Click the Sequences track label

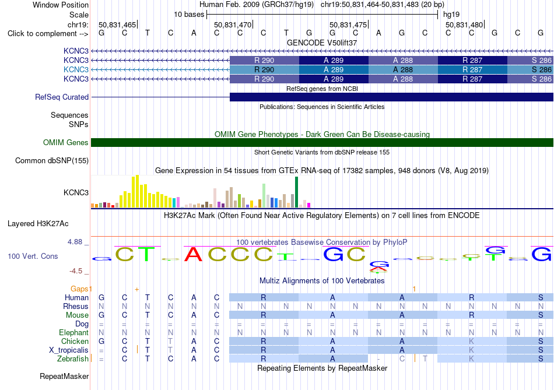pyautogui.click(x=69, y=115)
